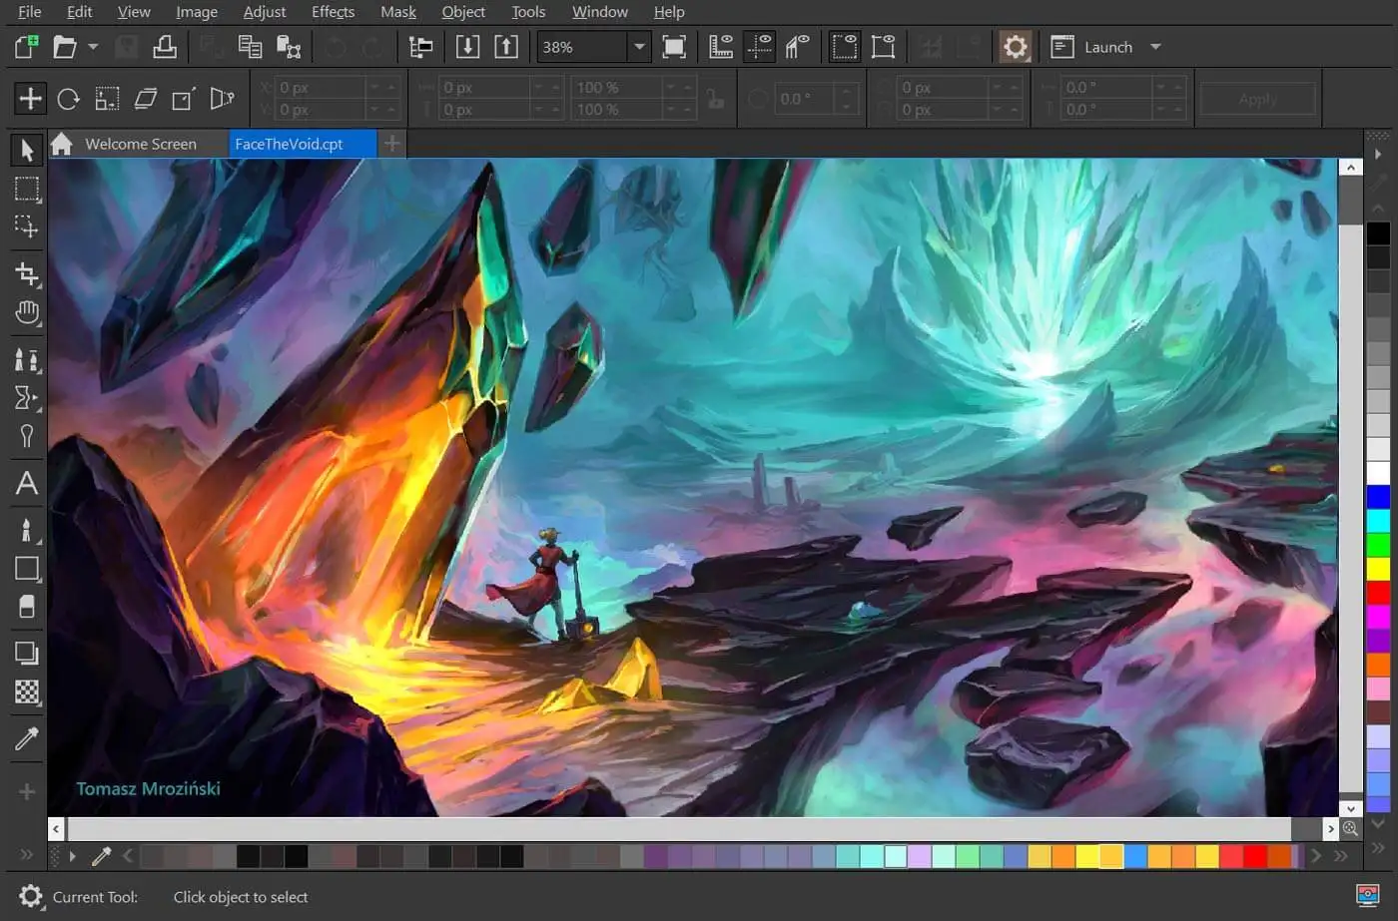Toggle rulers visibility button
1398x921 pixels.
coord(721,47)
